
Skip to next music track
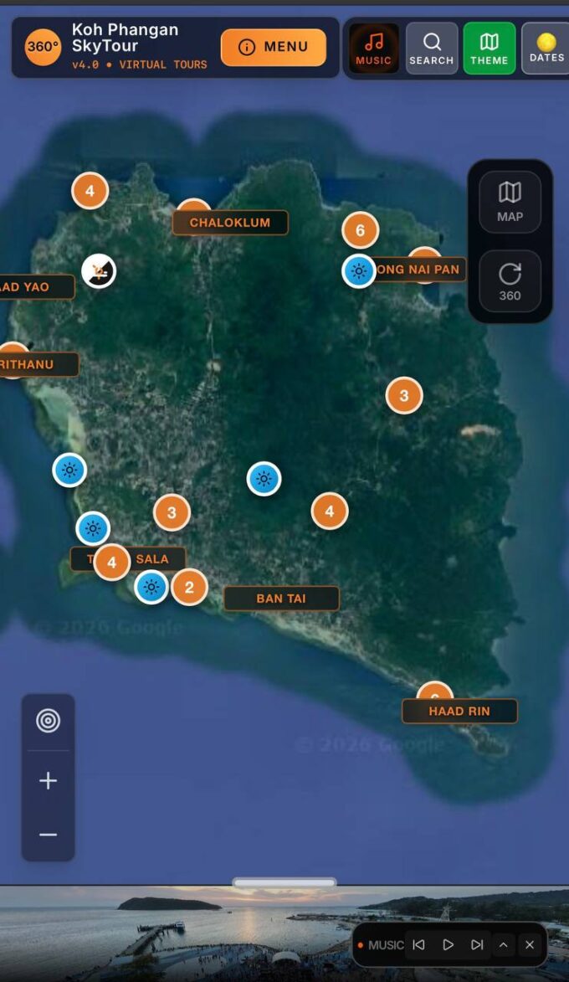(x=477, y=944)
